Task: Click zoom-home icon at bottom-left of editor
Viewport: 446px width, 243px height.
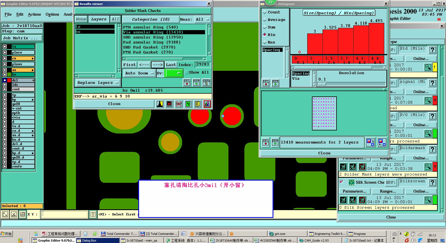Action: pyautogui.click(x=5, y=214)
